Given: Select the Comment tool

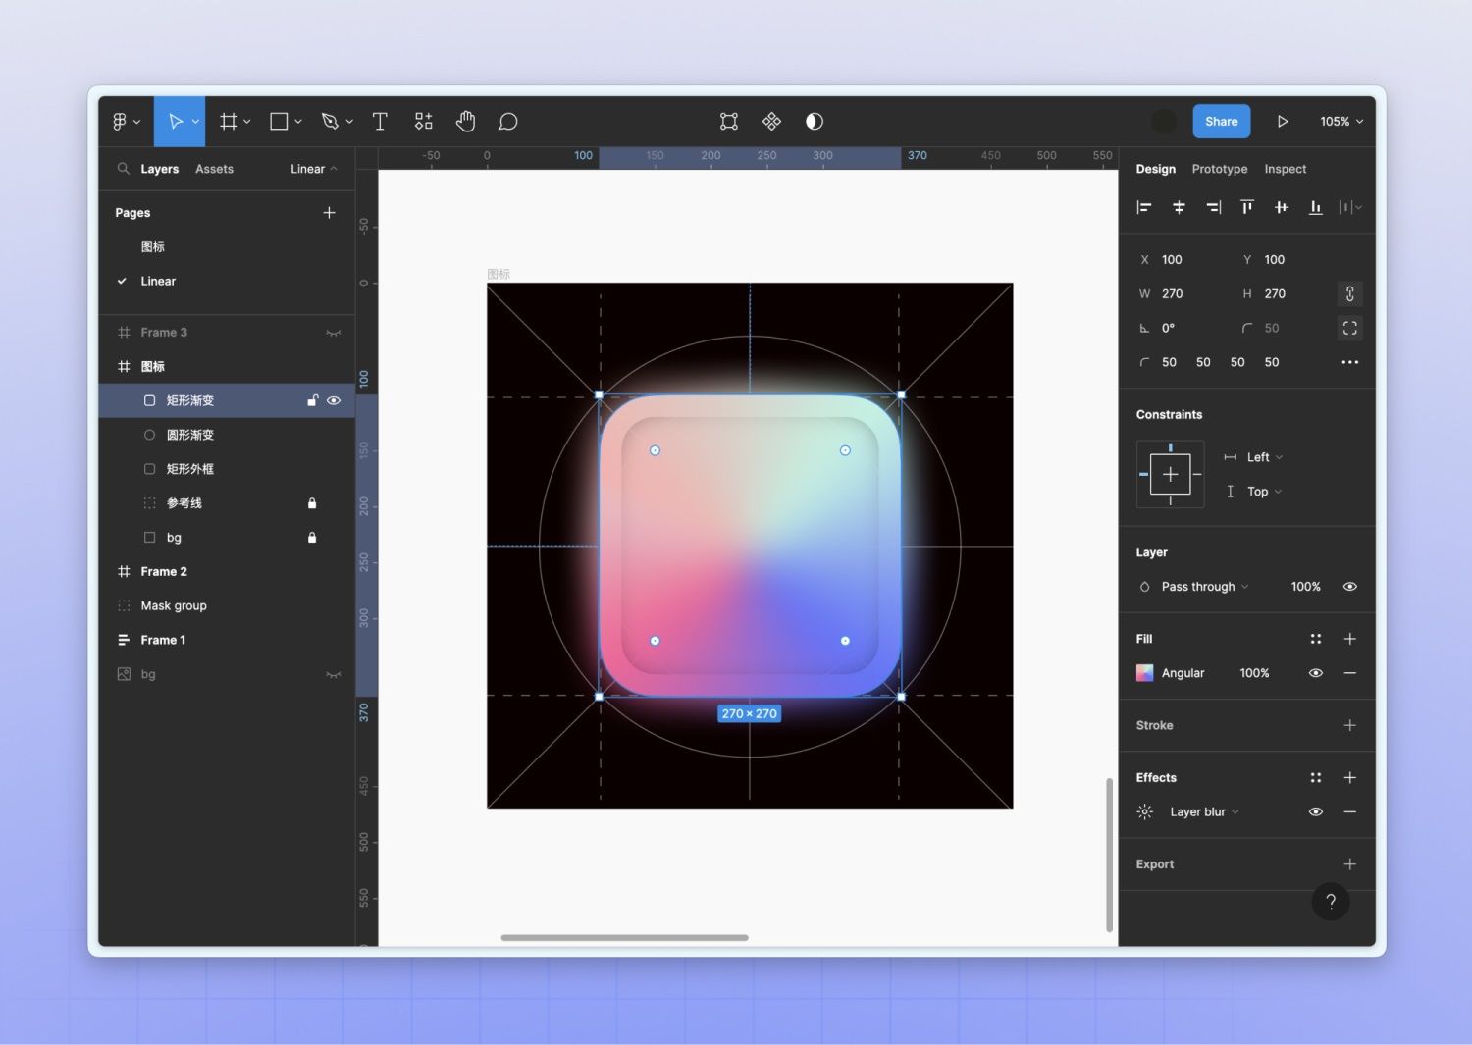Looking at the screenshot, I should click(507, 122).
